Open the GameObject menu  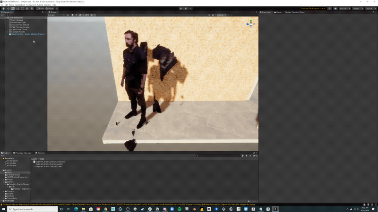pyautogui.click(x=20, y=5)
